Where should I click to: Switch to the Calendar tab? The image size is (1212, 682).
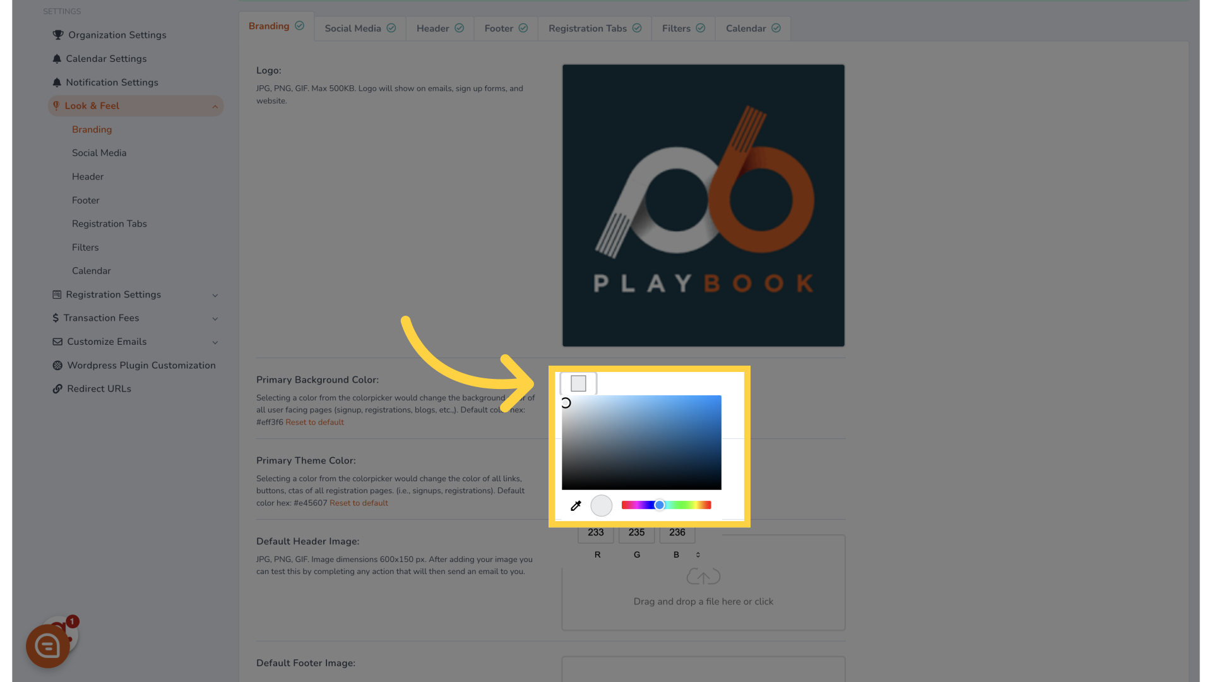753,28
